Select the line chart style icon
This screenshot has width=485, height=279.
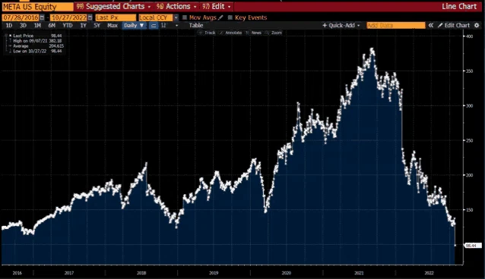[154, 25]
